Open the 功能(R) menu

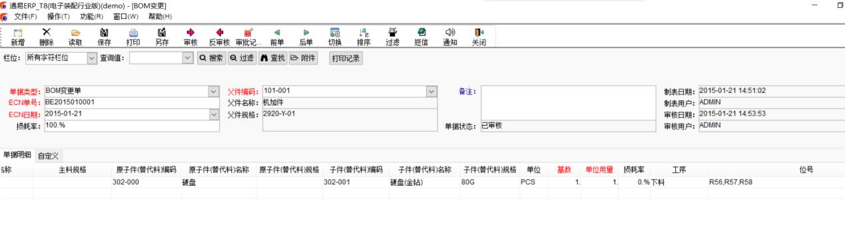click(91, 16)
